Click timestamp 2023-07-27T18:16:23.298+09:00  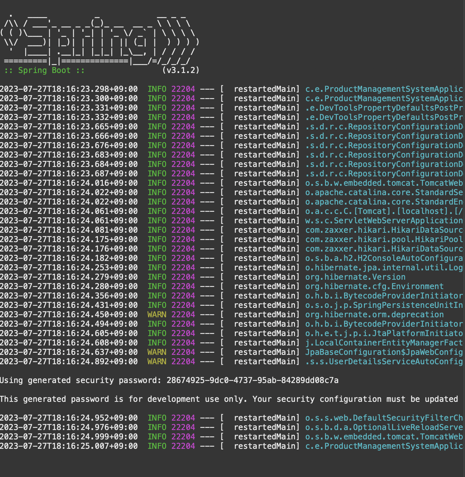[x=69, y=89]
